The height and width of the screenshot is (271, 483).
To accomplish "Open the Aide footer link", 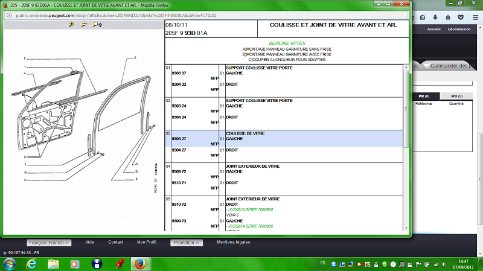I will [89, 242].
